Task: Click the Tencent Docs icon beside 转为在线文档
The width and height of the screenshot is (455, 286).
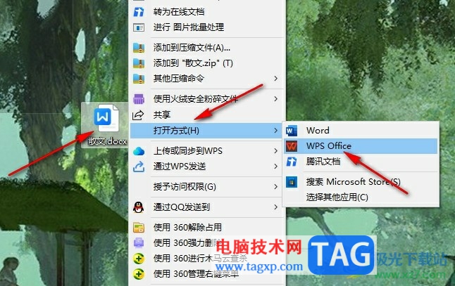Action: pos(139,12)
